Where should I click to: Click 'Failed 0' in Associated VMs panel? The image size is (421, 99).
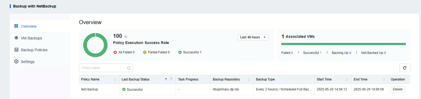point(287,53)
